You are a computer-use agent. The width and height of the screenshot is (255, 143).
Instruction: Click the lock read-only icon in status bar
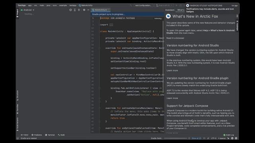click(228, 138)
